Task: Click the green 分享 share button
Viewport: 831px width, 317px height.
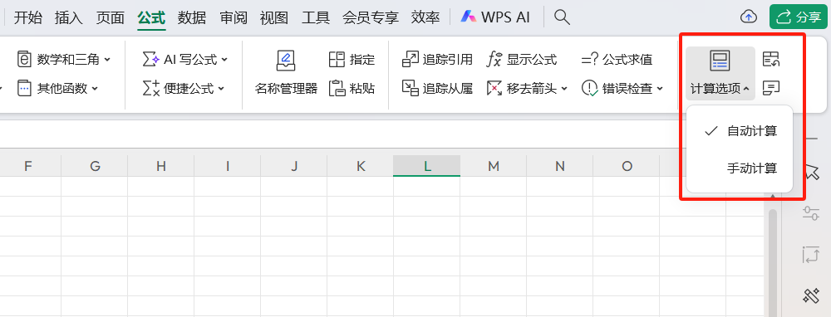Action: 799,17
